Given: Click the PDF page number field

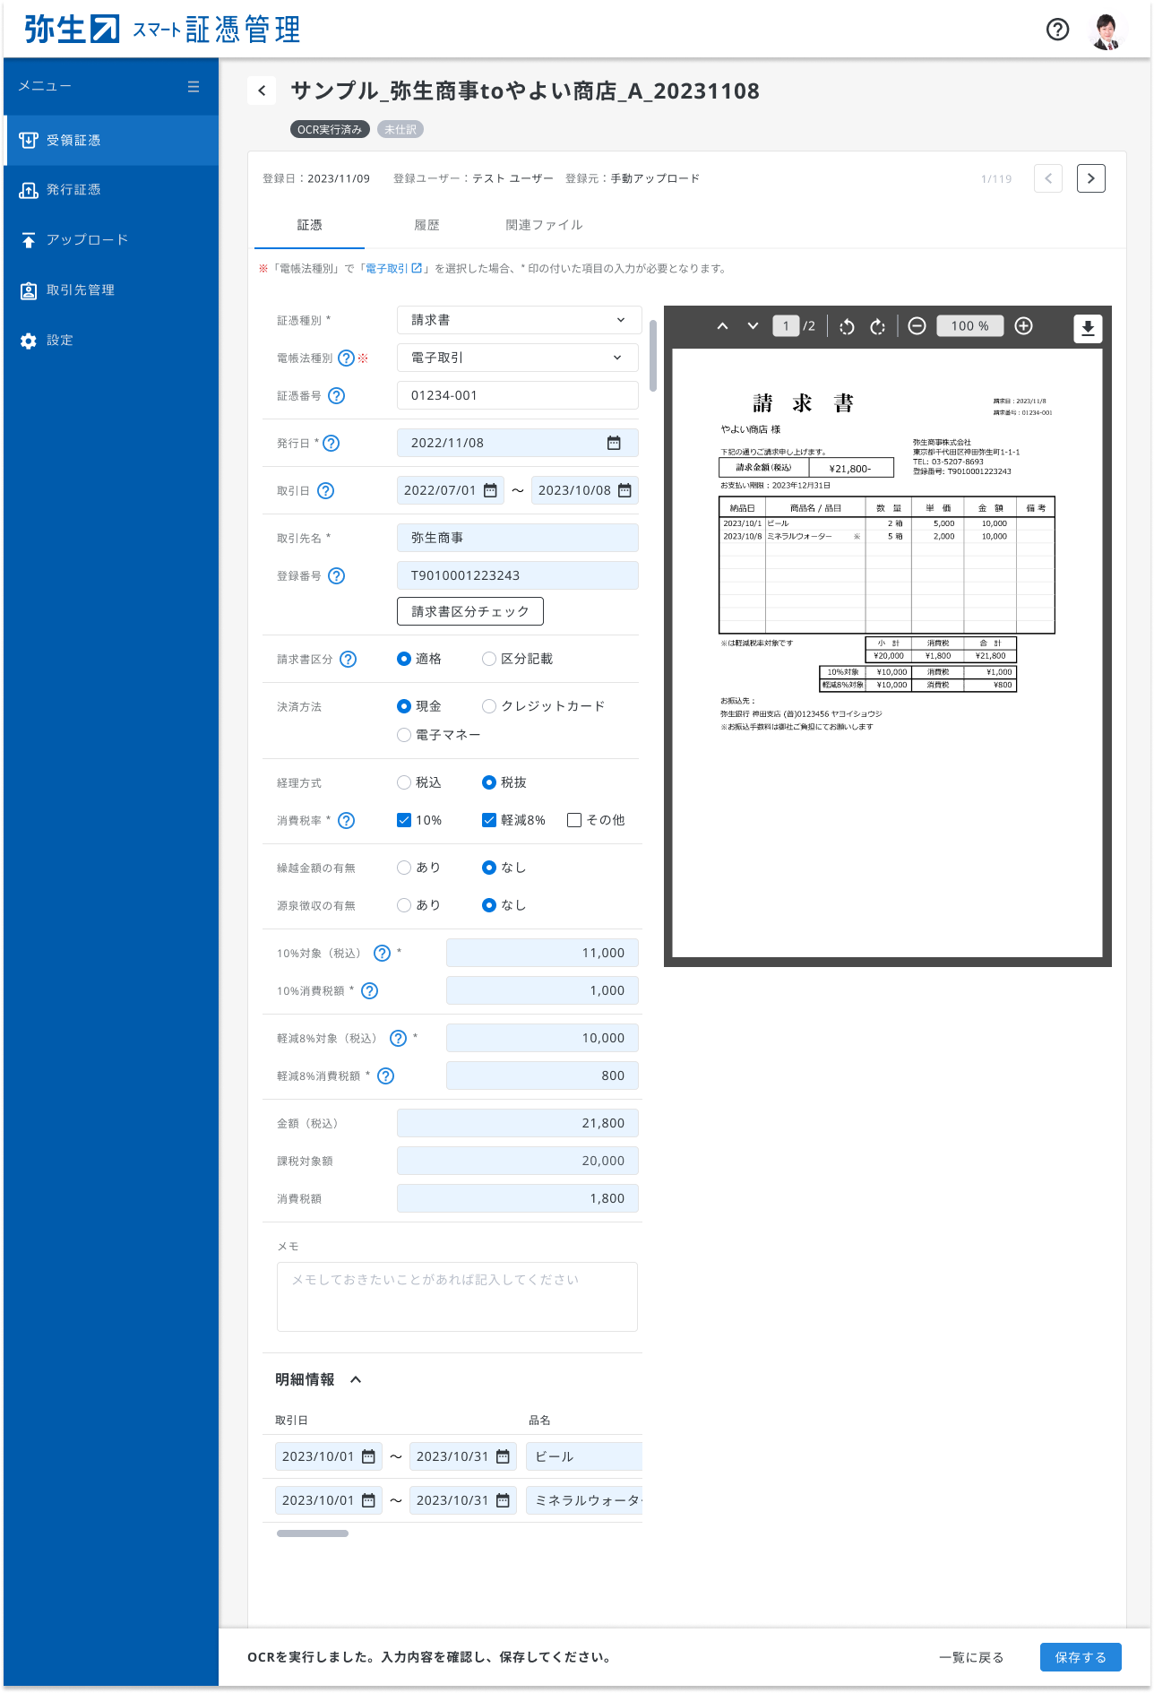Looking at the screenshot, I should (x=786, y=326).
